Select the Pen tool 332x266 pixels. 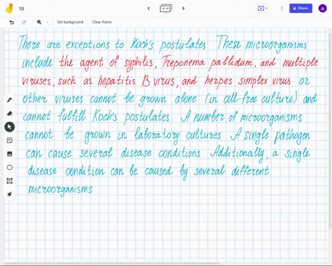pyautogui.click(x=10, y=100)
